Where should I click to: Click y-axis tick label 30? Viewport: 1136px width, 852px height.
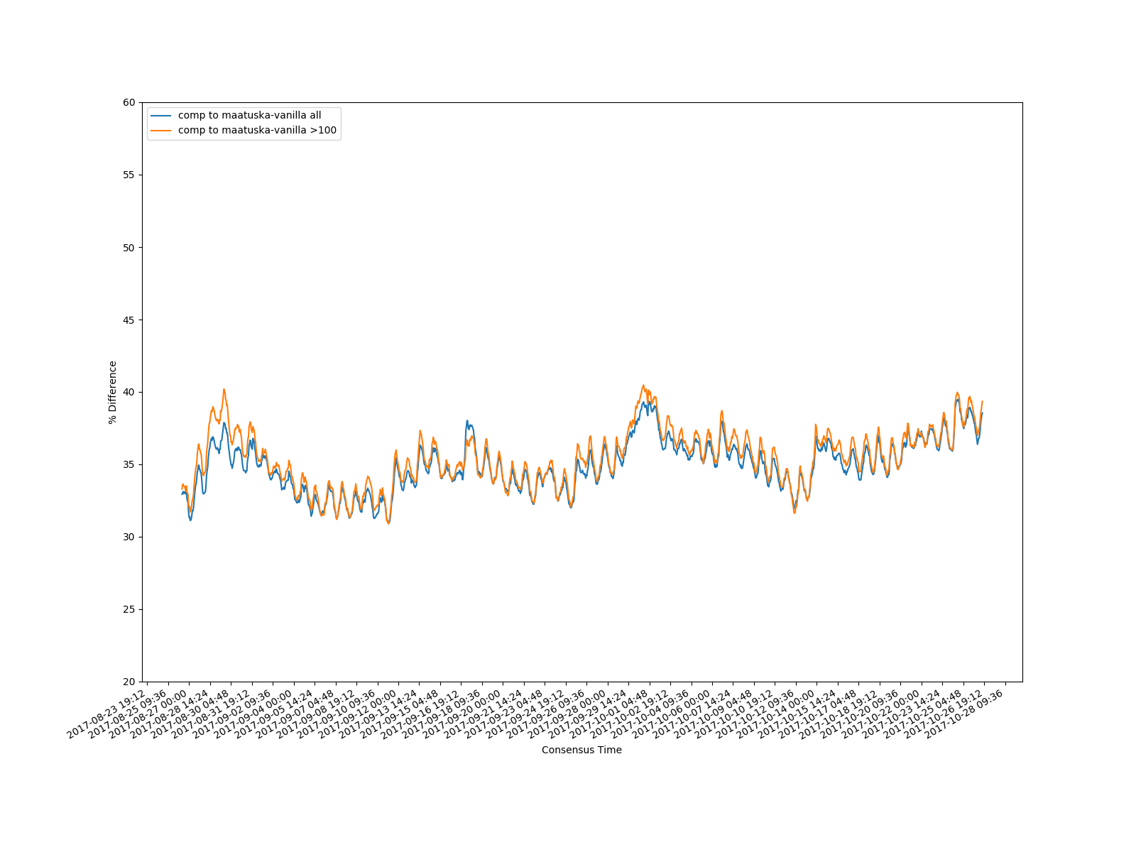[129, 537]
